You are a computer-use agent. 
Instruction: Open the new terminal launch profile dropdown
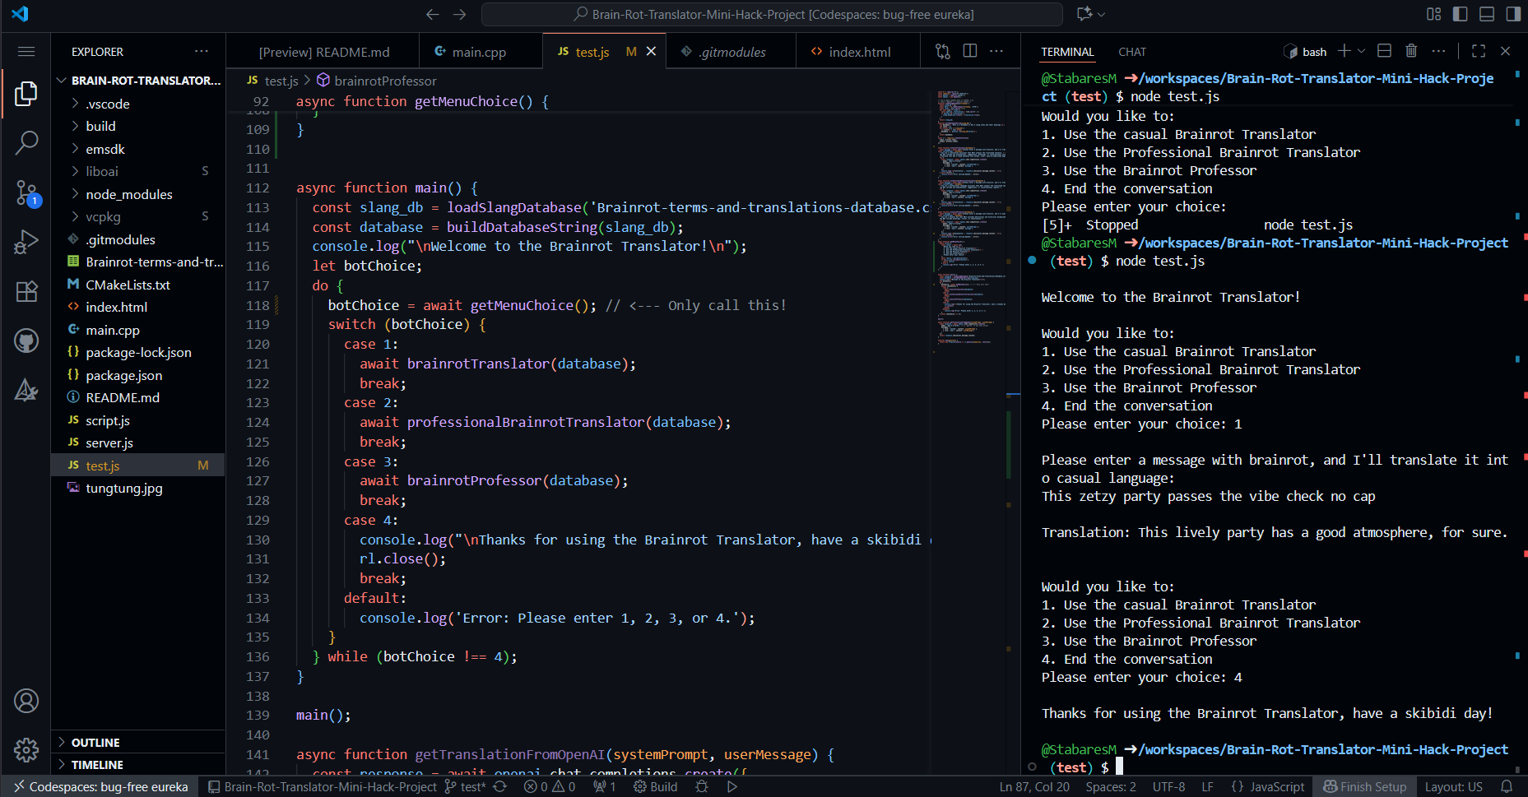point(1362,51)
